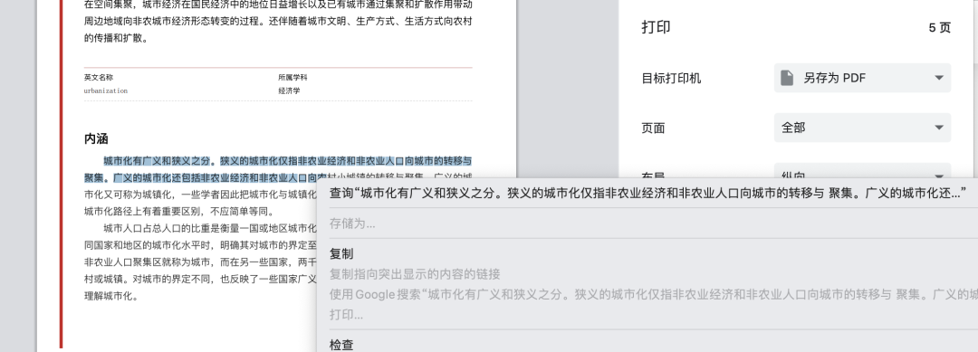The height and width of the screenshot is (352, 978).
Task: Click 使用Google搜索 context menu entry
Action: 653,294
